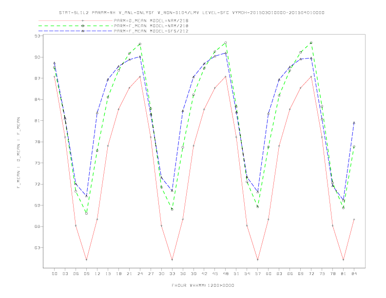Click x-axis forecast hour label 42
Screen dimensions: 386x298
tap(204, 274)
